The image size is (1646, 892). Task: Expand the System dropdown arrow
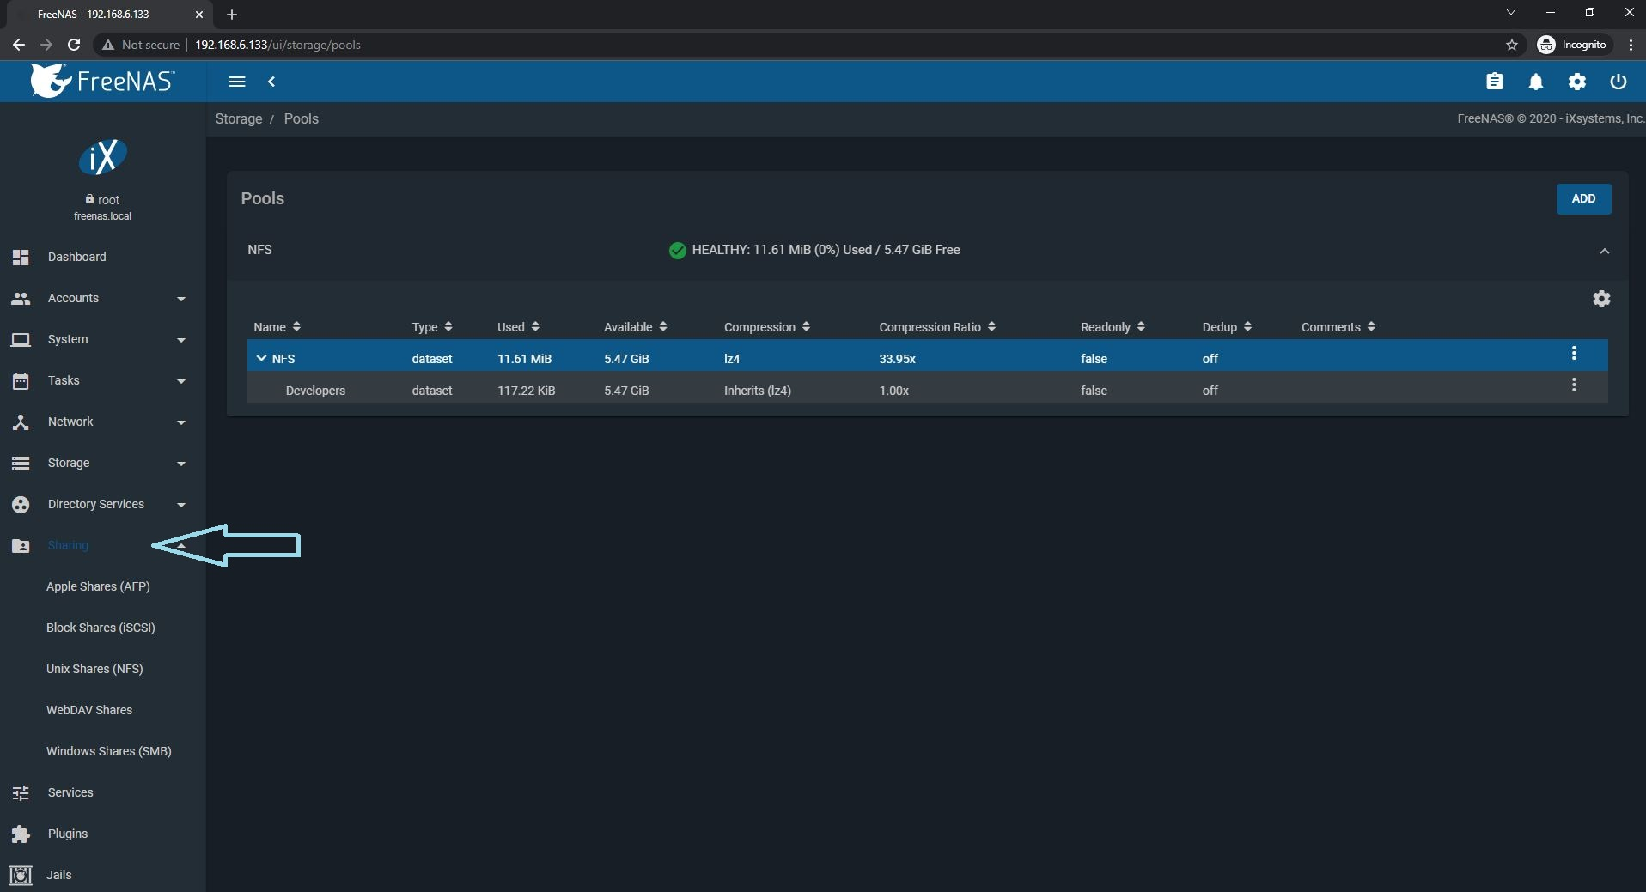pos(181,340)
